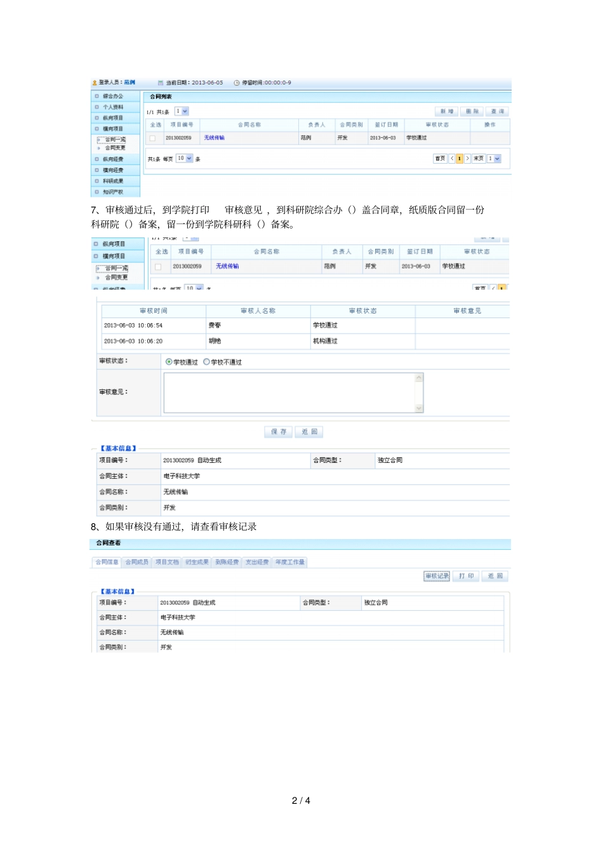
Task: Click page 1 in pagination
Action: [460, 159]
